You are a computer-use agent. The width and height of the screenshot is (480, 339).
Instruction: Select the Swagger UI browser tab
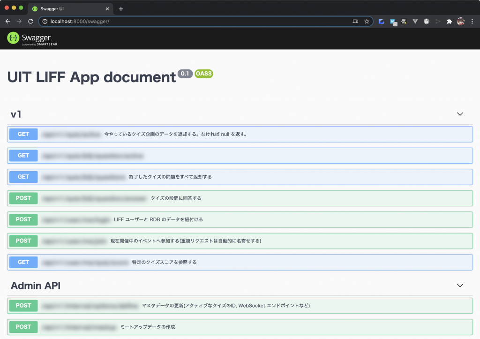(70, 9)
